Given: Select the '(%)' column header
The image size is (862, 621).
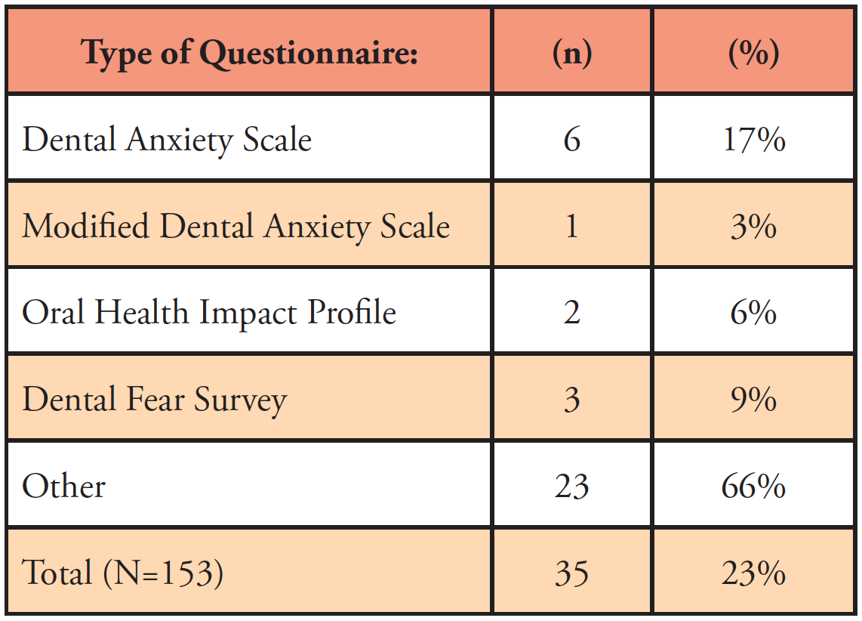Looking at the screenshot, I should (754, 54).
